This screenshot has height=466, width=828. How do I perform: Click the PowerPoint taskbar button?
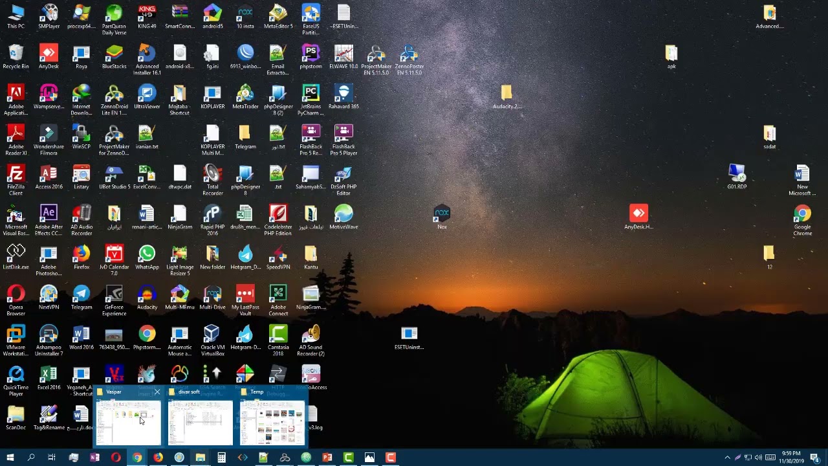[327, 458]
